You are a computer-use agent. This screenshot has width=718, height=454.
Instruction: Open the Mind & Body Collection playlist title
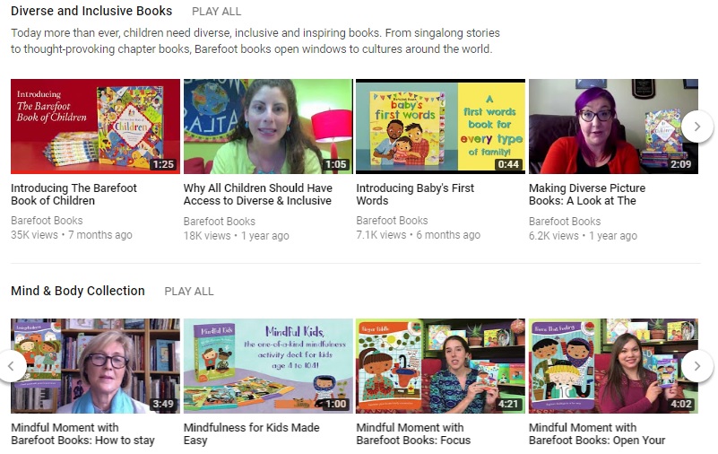click(78, 291)
